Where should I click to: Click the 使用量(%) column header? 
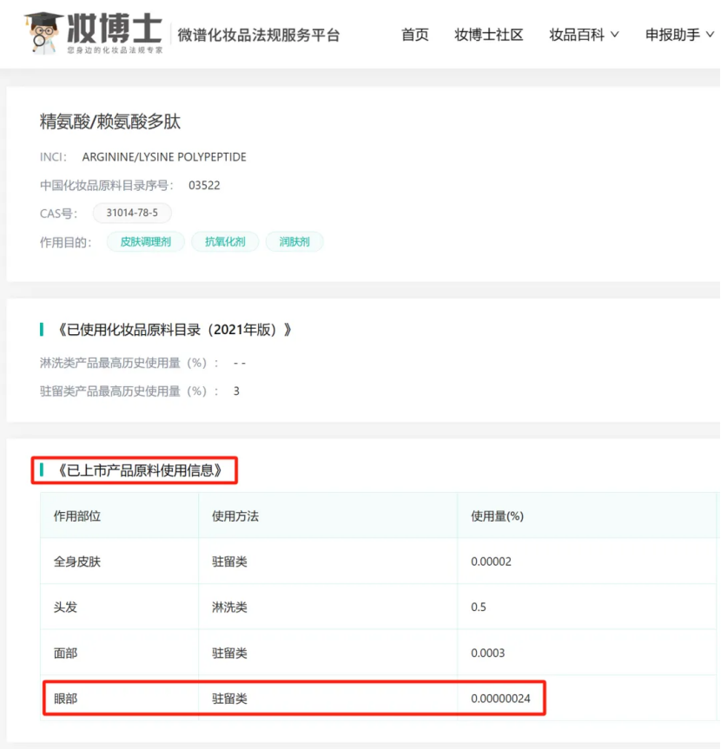pos(497,516)
